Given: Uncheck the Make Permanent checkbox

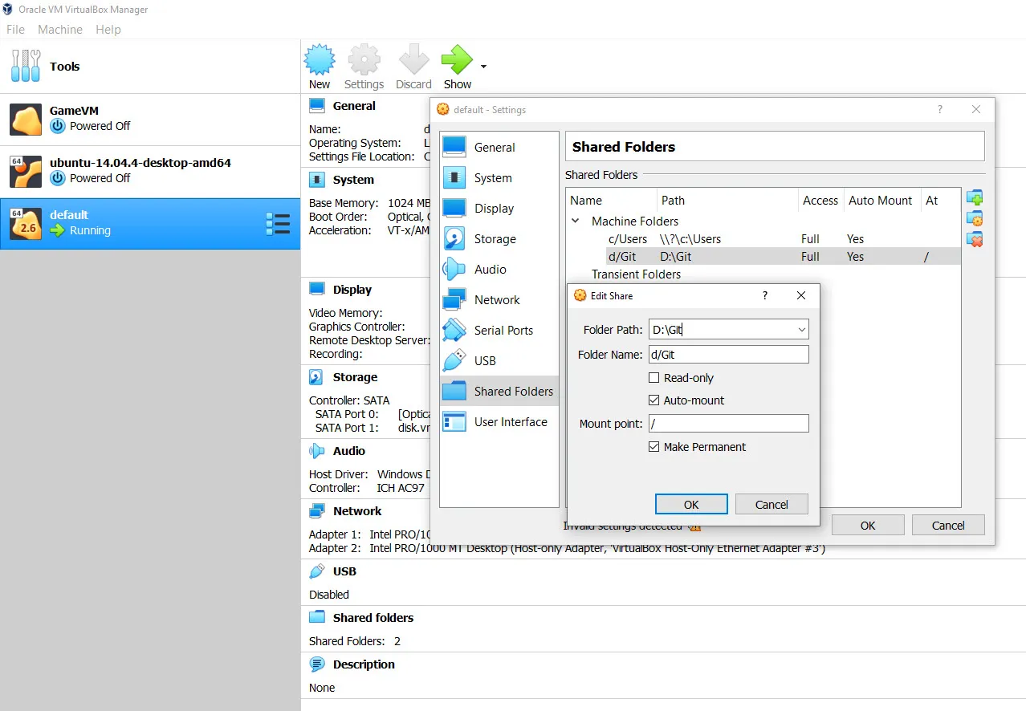Looking at the screenshot, I should coord(654,447).
